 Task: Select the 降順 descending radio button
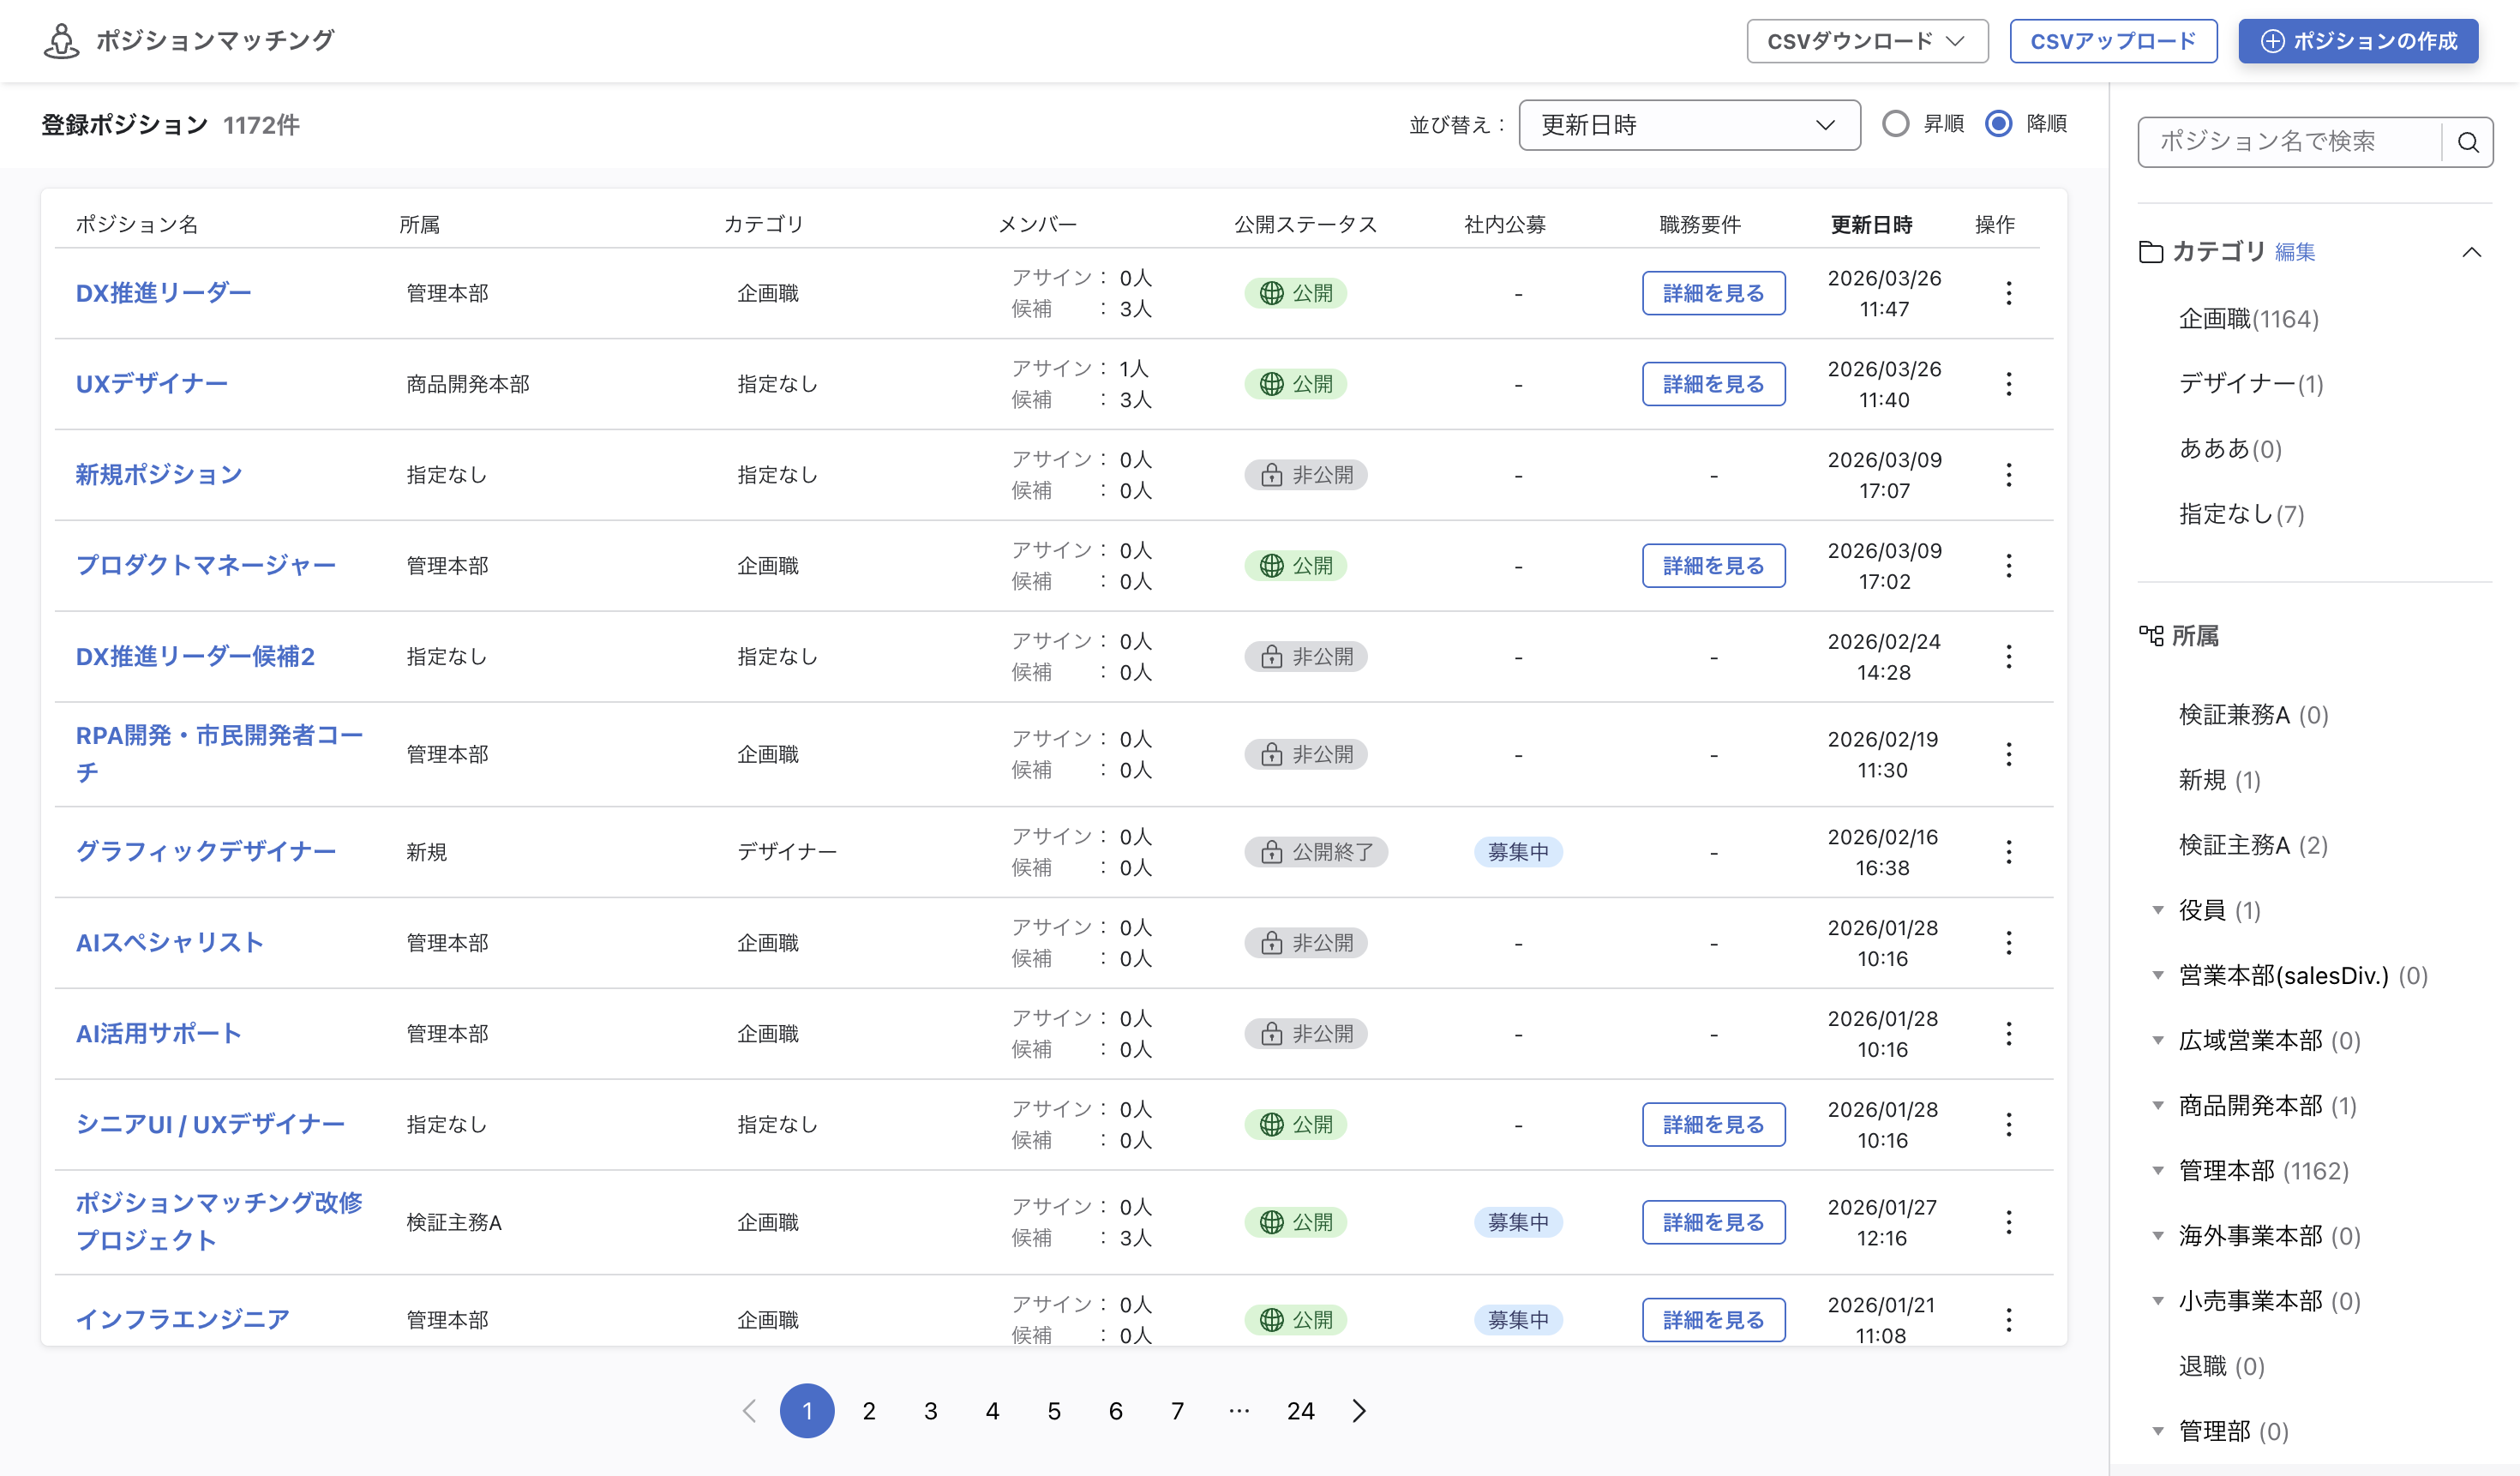(x=1998, y=124)
